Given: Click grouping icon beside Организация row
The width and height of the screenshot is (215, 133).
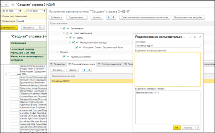Looking at the screenshot, I should (68, 29).
